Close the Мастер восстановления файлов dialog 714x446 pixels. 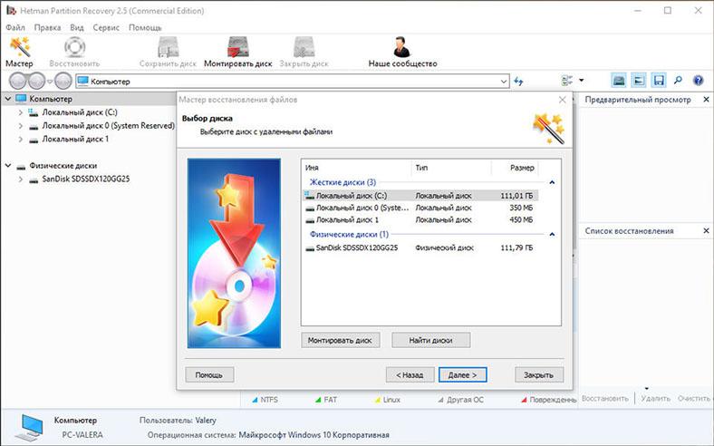(563, 100)
